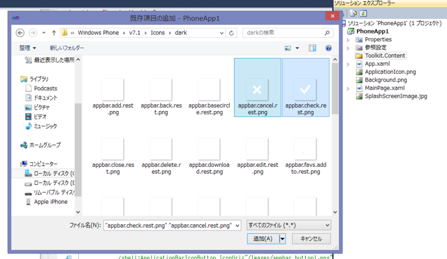Select appbar.add.rest.png file

[113, 97]
